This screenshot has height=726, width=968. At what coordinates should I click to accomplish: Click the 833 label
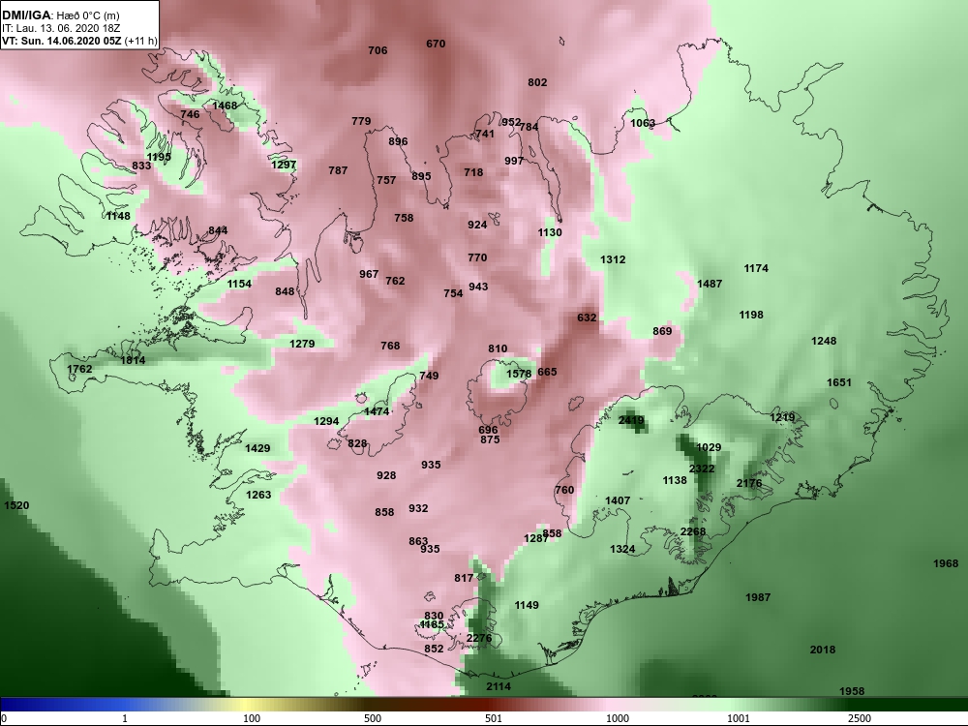coord(141,166)
